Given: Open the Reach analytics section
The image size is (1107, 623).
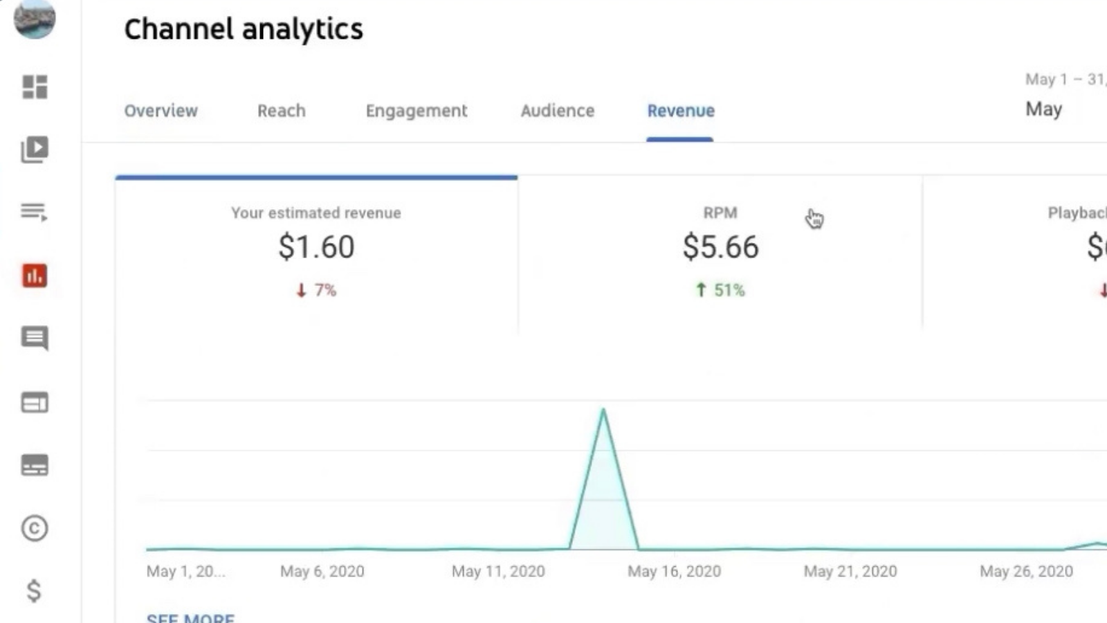Looking at the screenshot, I should pyautogui.click(x=281, y=111).
